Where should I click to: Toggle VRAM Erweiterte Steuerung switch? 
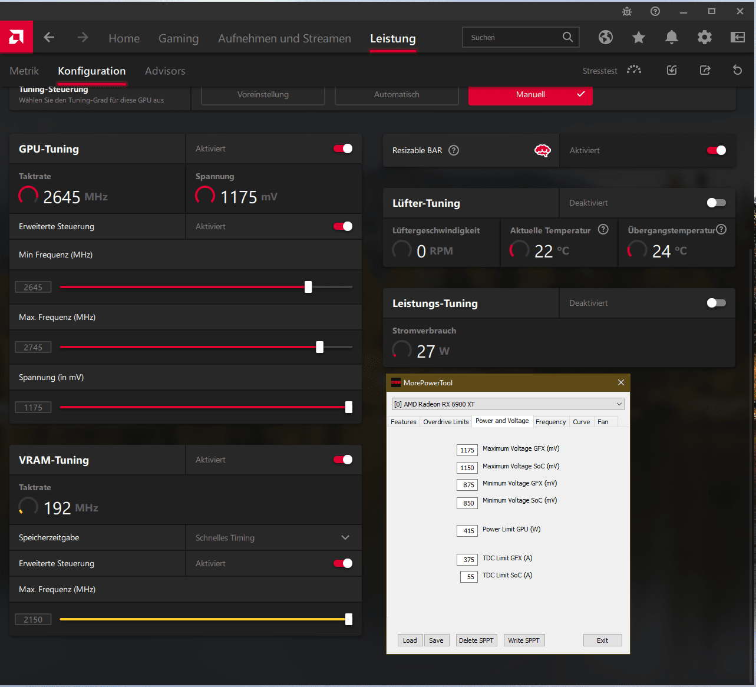(x=343, y=563)
